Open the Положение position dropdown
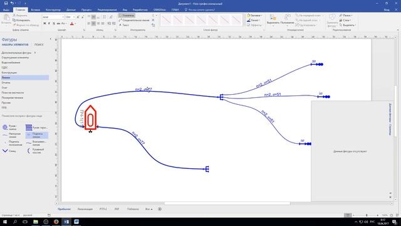The width and height of the screenshot is (401, 226). pos(287,19)
